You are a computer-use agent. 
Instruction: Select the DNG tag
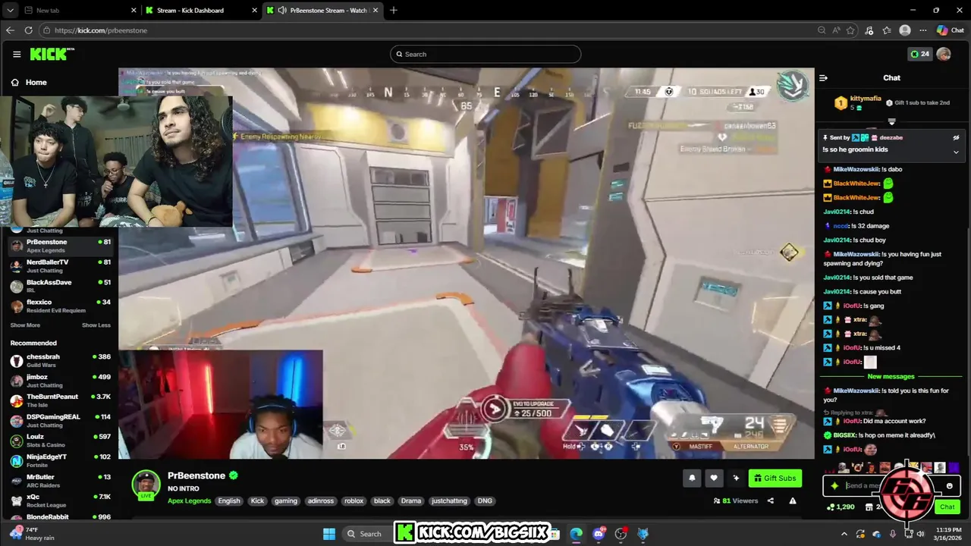point(485,500)
